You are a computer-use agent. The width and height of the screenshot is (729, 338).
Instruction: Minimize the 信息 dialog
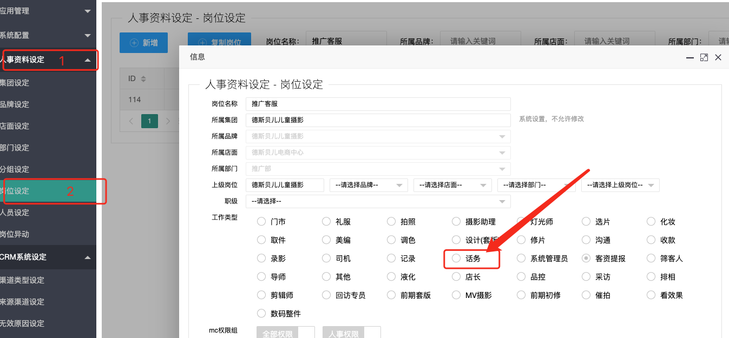[689, 57]
